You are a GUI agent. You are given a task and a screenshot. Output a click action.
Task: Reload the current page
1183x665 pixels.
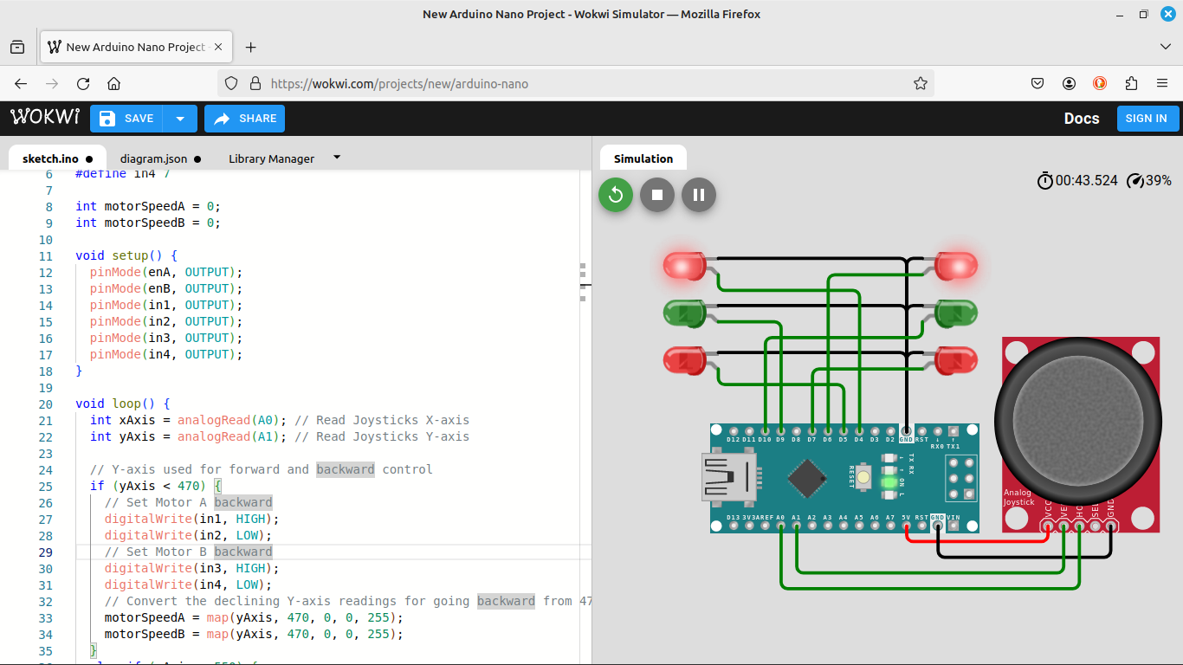[x=83, y=84]
